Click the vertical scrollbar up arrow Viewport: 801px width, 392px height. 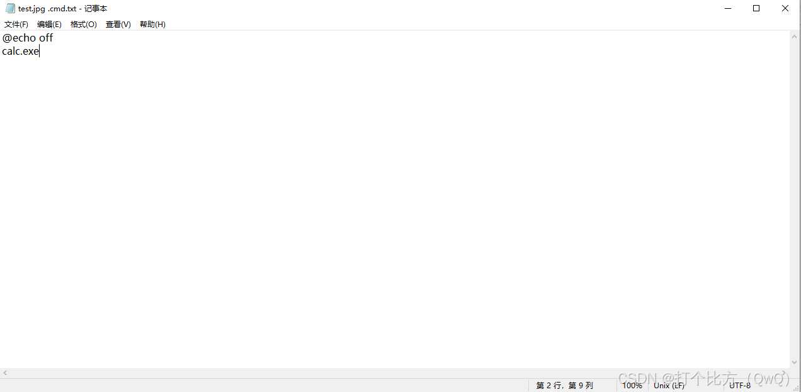coord(795,36)
